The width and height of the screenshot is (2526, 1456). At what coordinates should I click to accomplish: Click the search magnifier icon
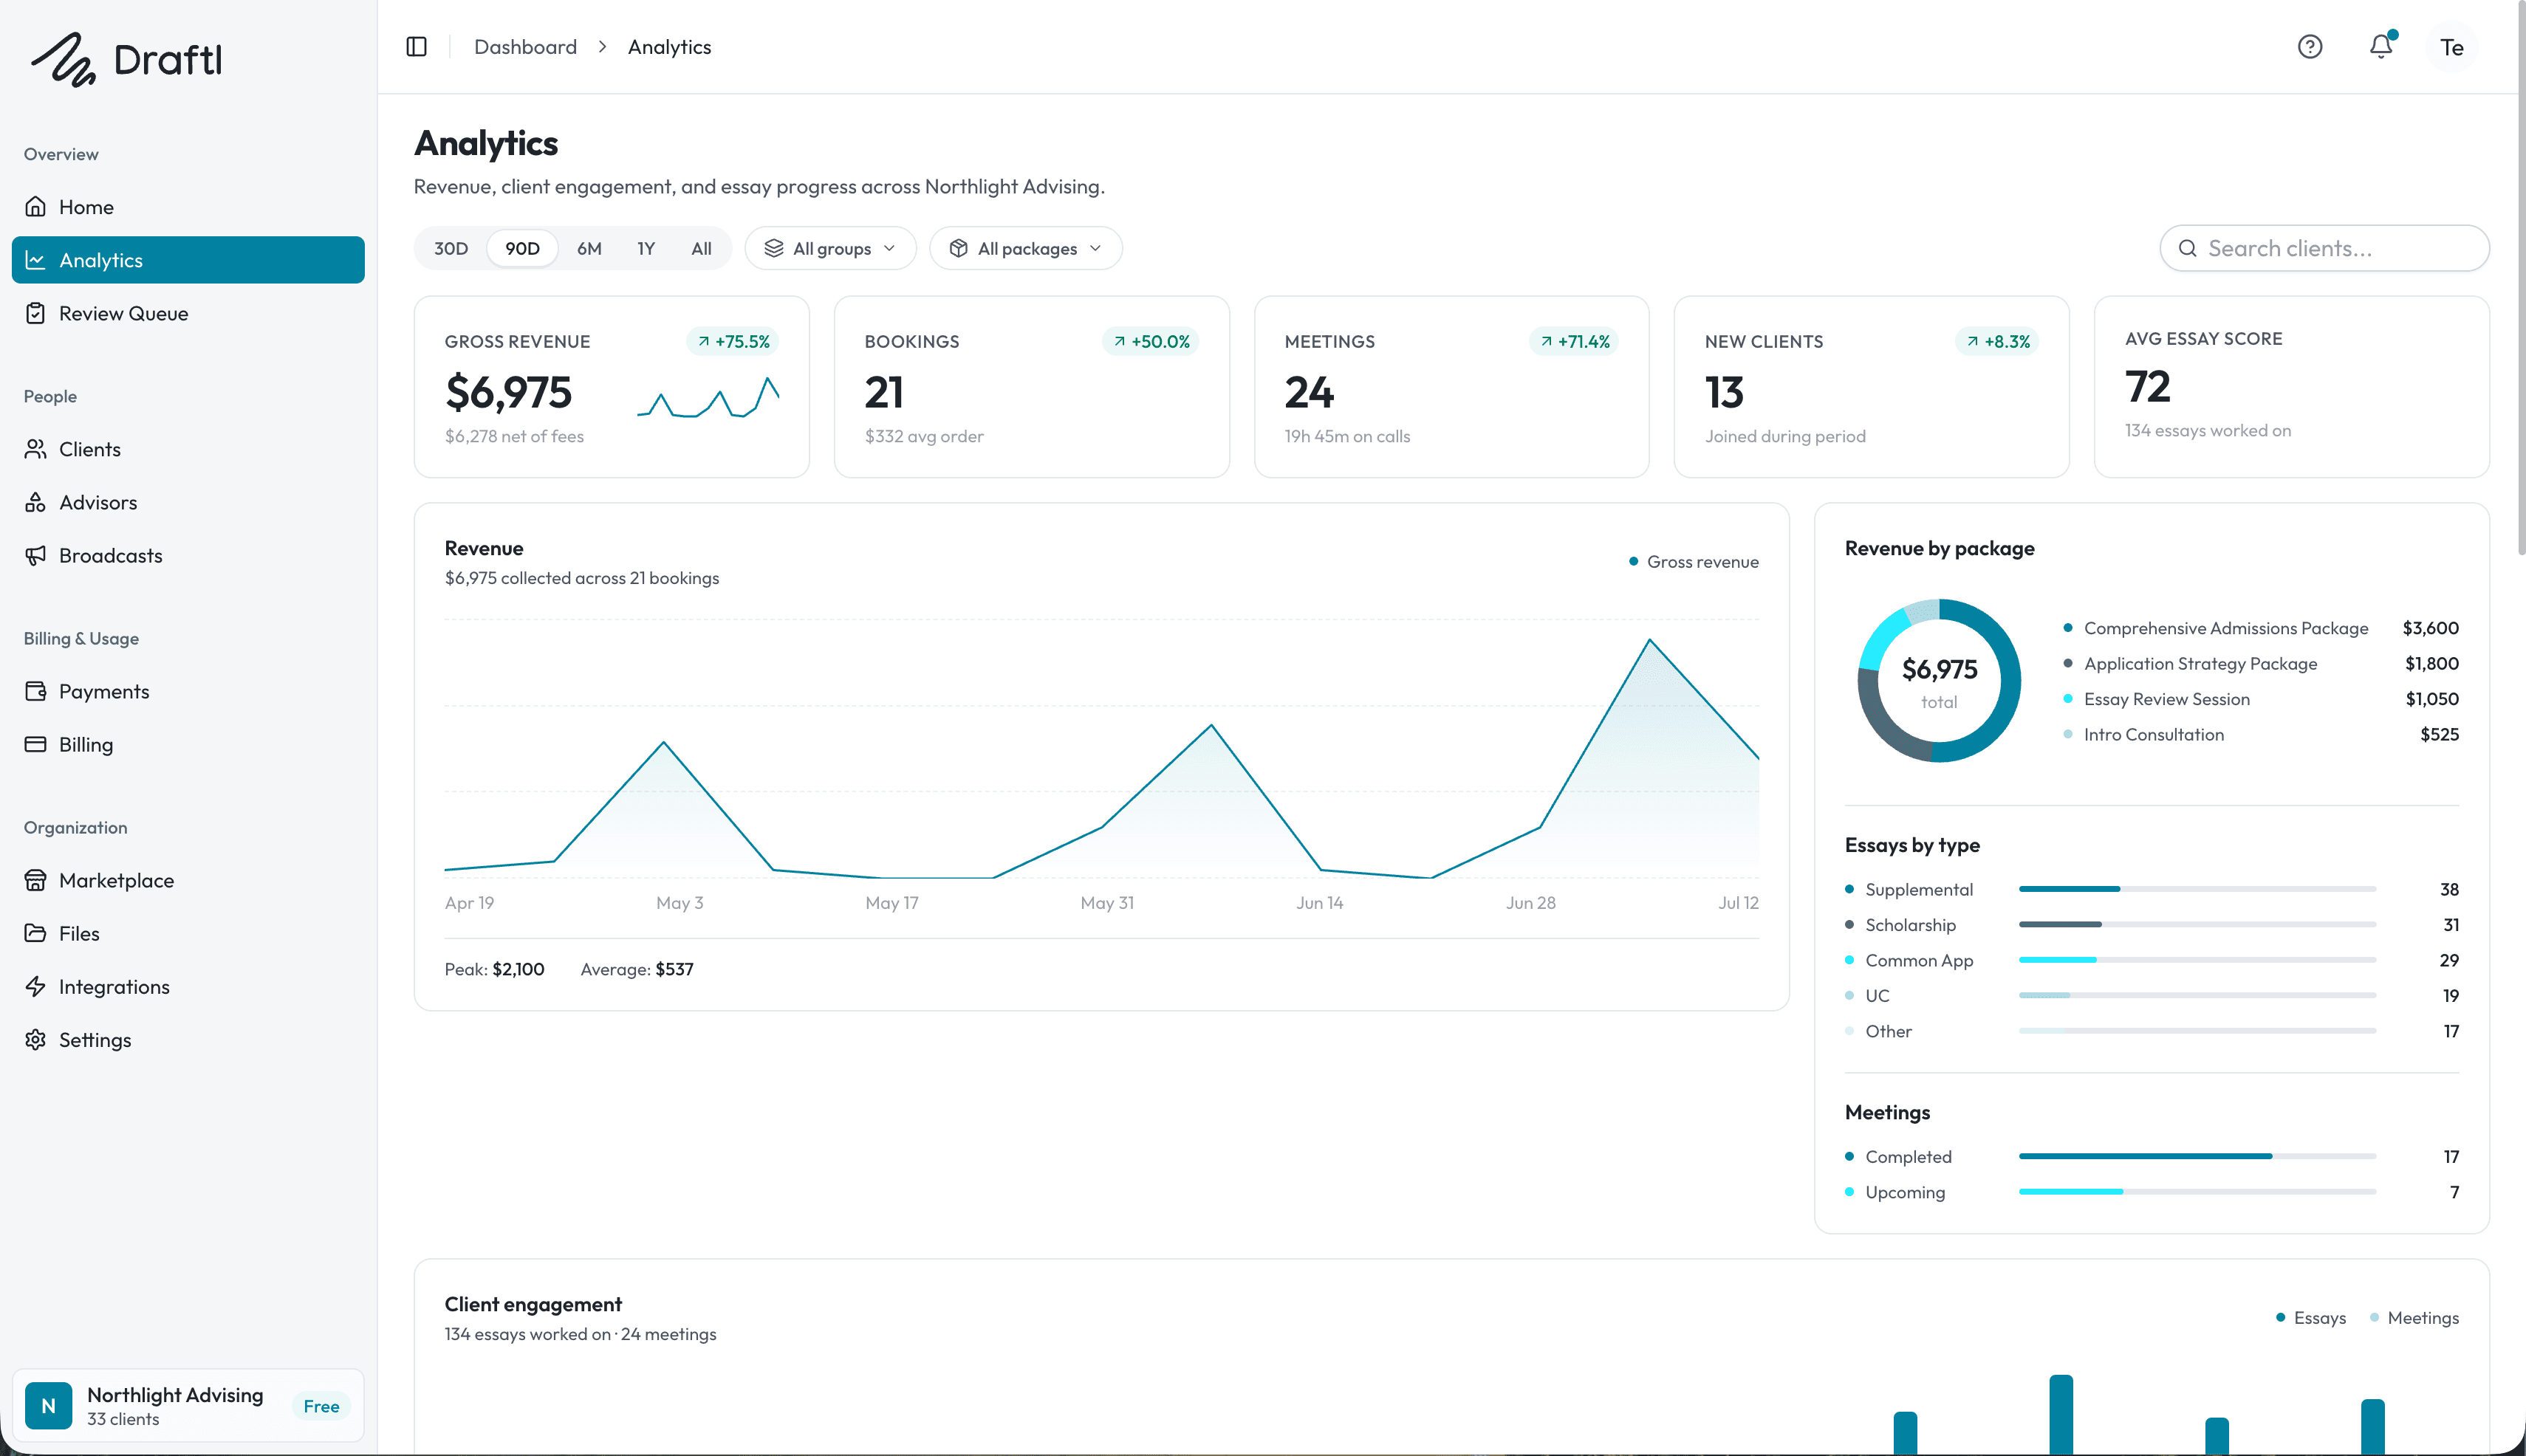tap(2188, 248)
